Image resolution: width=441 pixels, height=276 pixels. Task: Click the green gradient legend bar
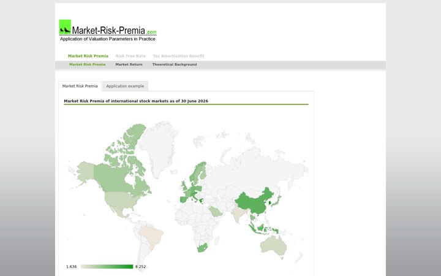click(107, 267)
